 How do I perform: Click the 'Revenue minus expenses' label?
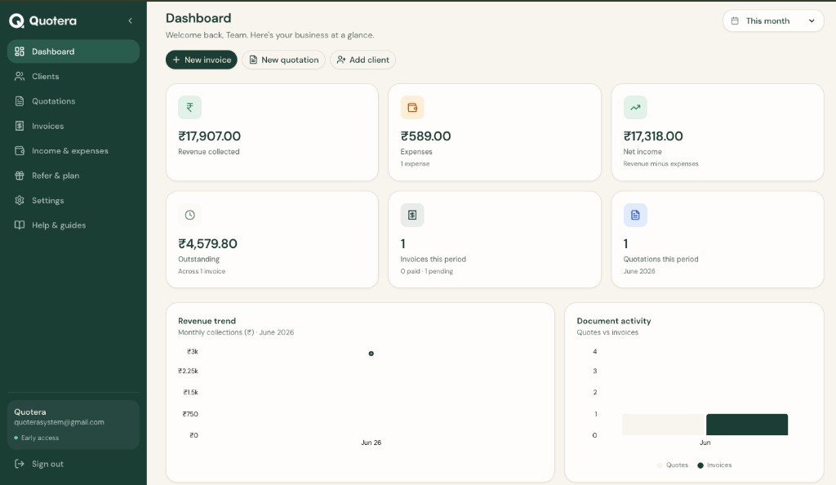click(x=660, y=163)
